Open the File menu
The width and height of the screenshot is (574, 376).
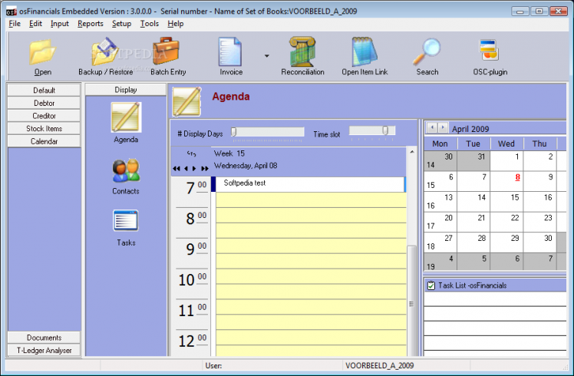pyautogui.click(x=15, y=24)
